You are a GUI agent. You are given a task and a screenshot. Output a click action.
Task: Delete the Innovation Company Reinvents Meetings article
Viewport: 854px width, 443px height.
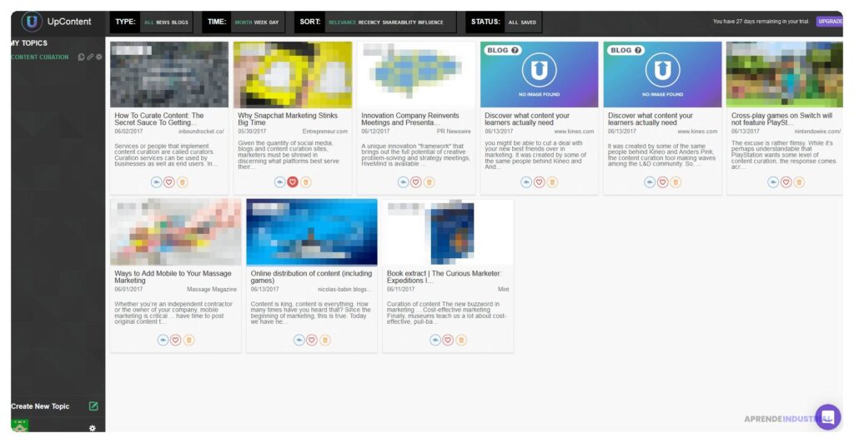(x=430, y=182)
